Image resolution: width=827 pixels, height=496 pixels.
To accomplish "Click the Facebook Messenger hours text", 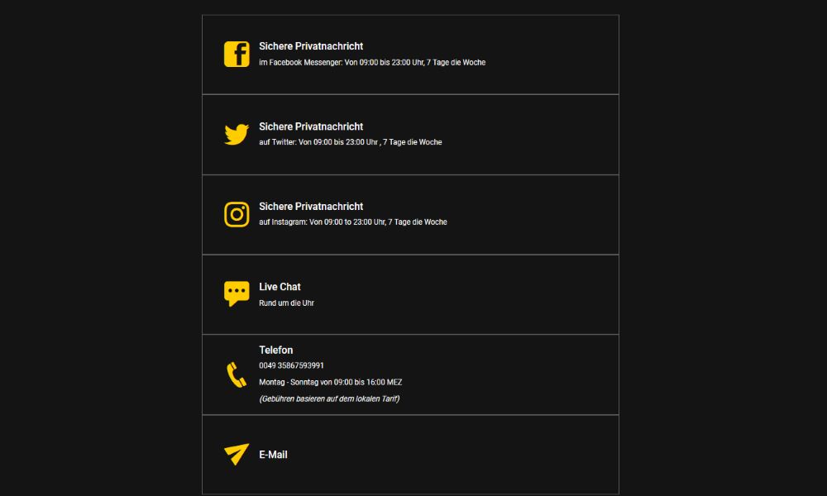I will 372,63.
